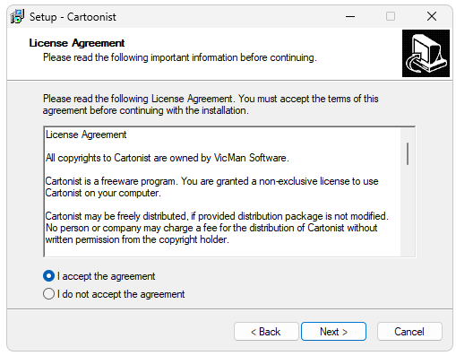Click the empty scrollbar track below thumb
The height and width of the screenshot is (356, 456).
(x=408, y=209)
